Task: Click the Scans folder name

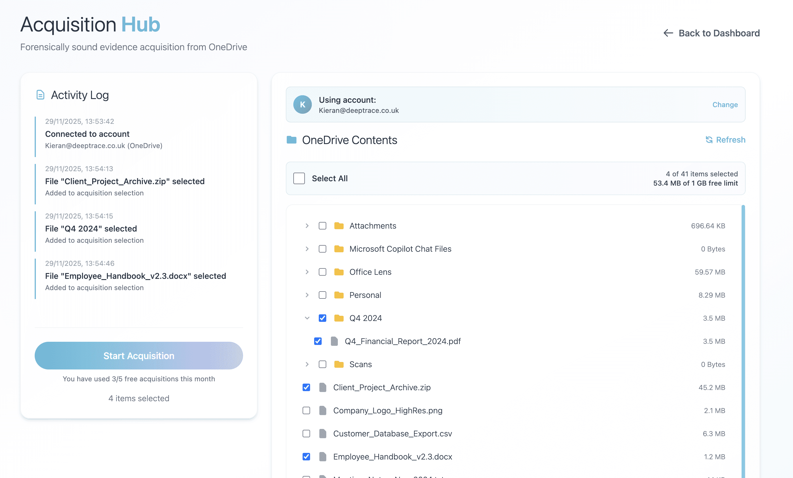Action: [x=360, y=364]
